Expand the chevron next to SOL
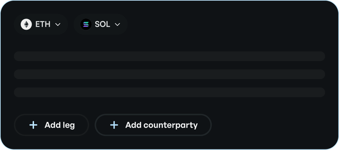Viewport: 339px width, 150px height. [117, 25]
